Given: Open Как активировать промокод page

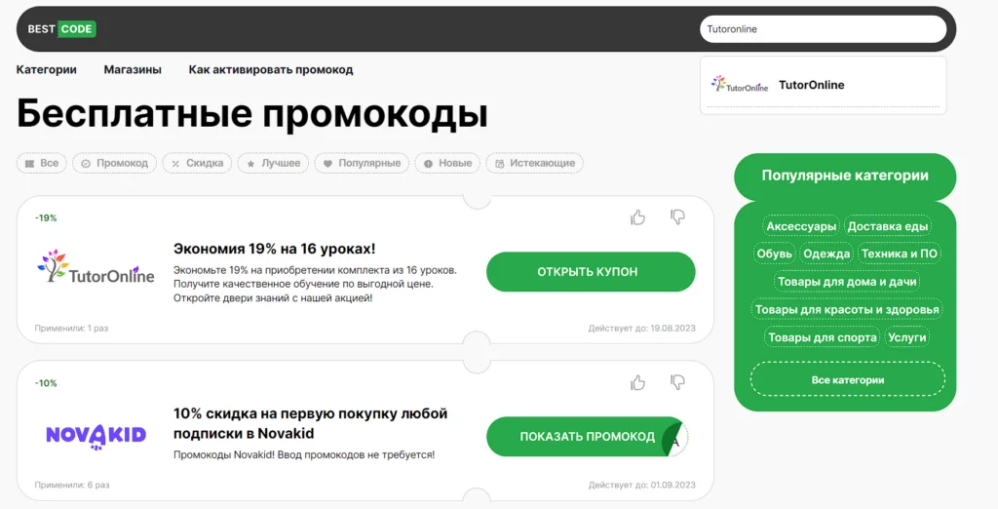Looking at the screenshot, I should pyautogui.click(x=271, y=70).
